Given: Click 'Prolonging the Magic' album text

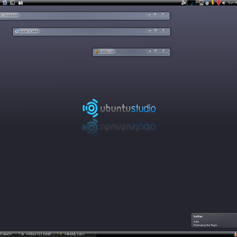Looking at the screenshot, I should point(205,225).
